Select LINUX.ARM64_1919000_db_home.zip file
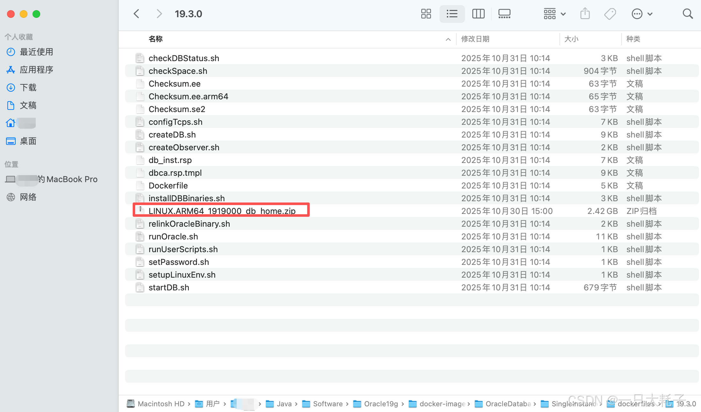Image resolution: width=701 pixels, height=412 pixels. 222,211
